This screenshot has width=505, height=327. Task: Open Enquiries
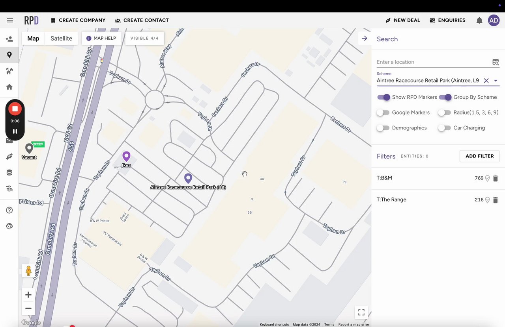pos(447,20)
